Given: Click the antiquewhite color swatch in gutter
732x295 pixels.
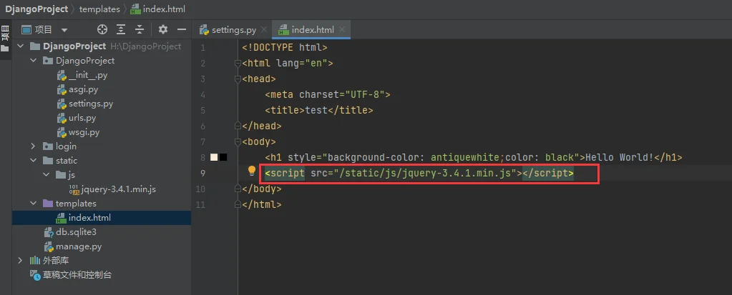Looking at the screenshot, I should (214, 158).
